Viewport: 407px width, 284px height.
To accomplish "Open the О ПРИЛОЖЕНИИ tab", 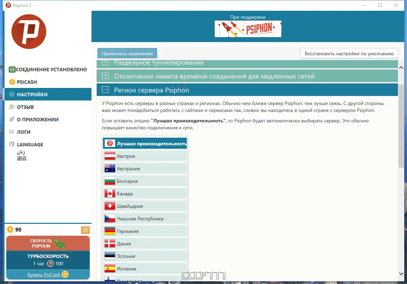I will click(48, 119).
